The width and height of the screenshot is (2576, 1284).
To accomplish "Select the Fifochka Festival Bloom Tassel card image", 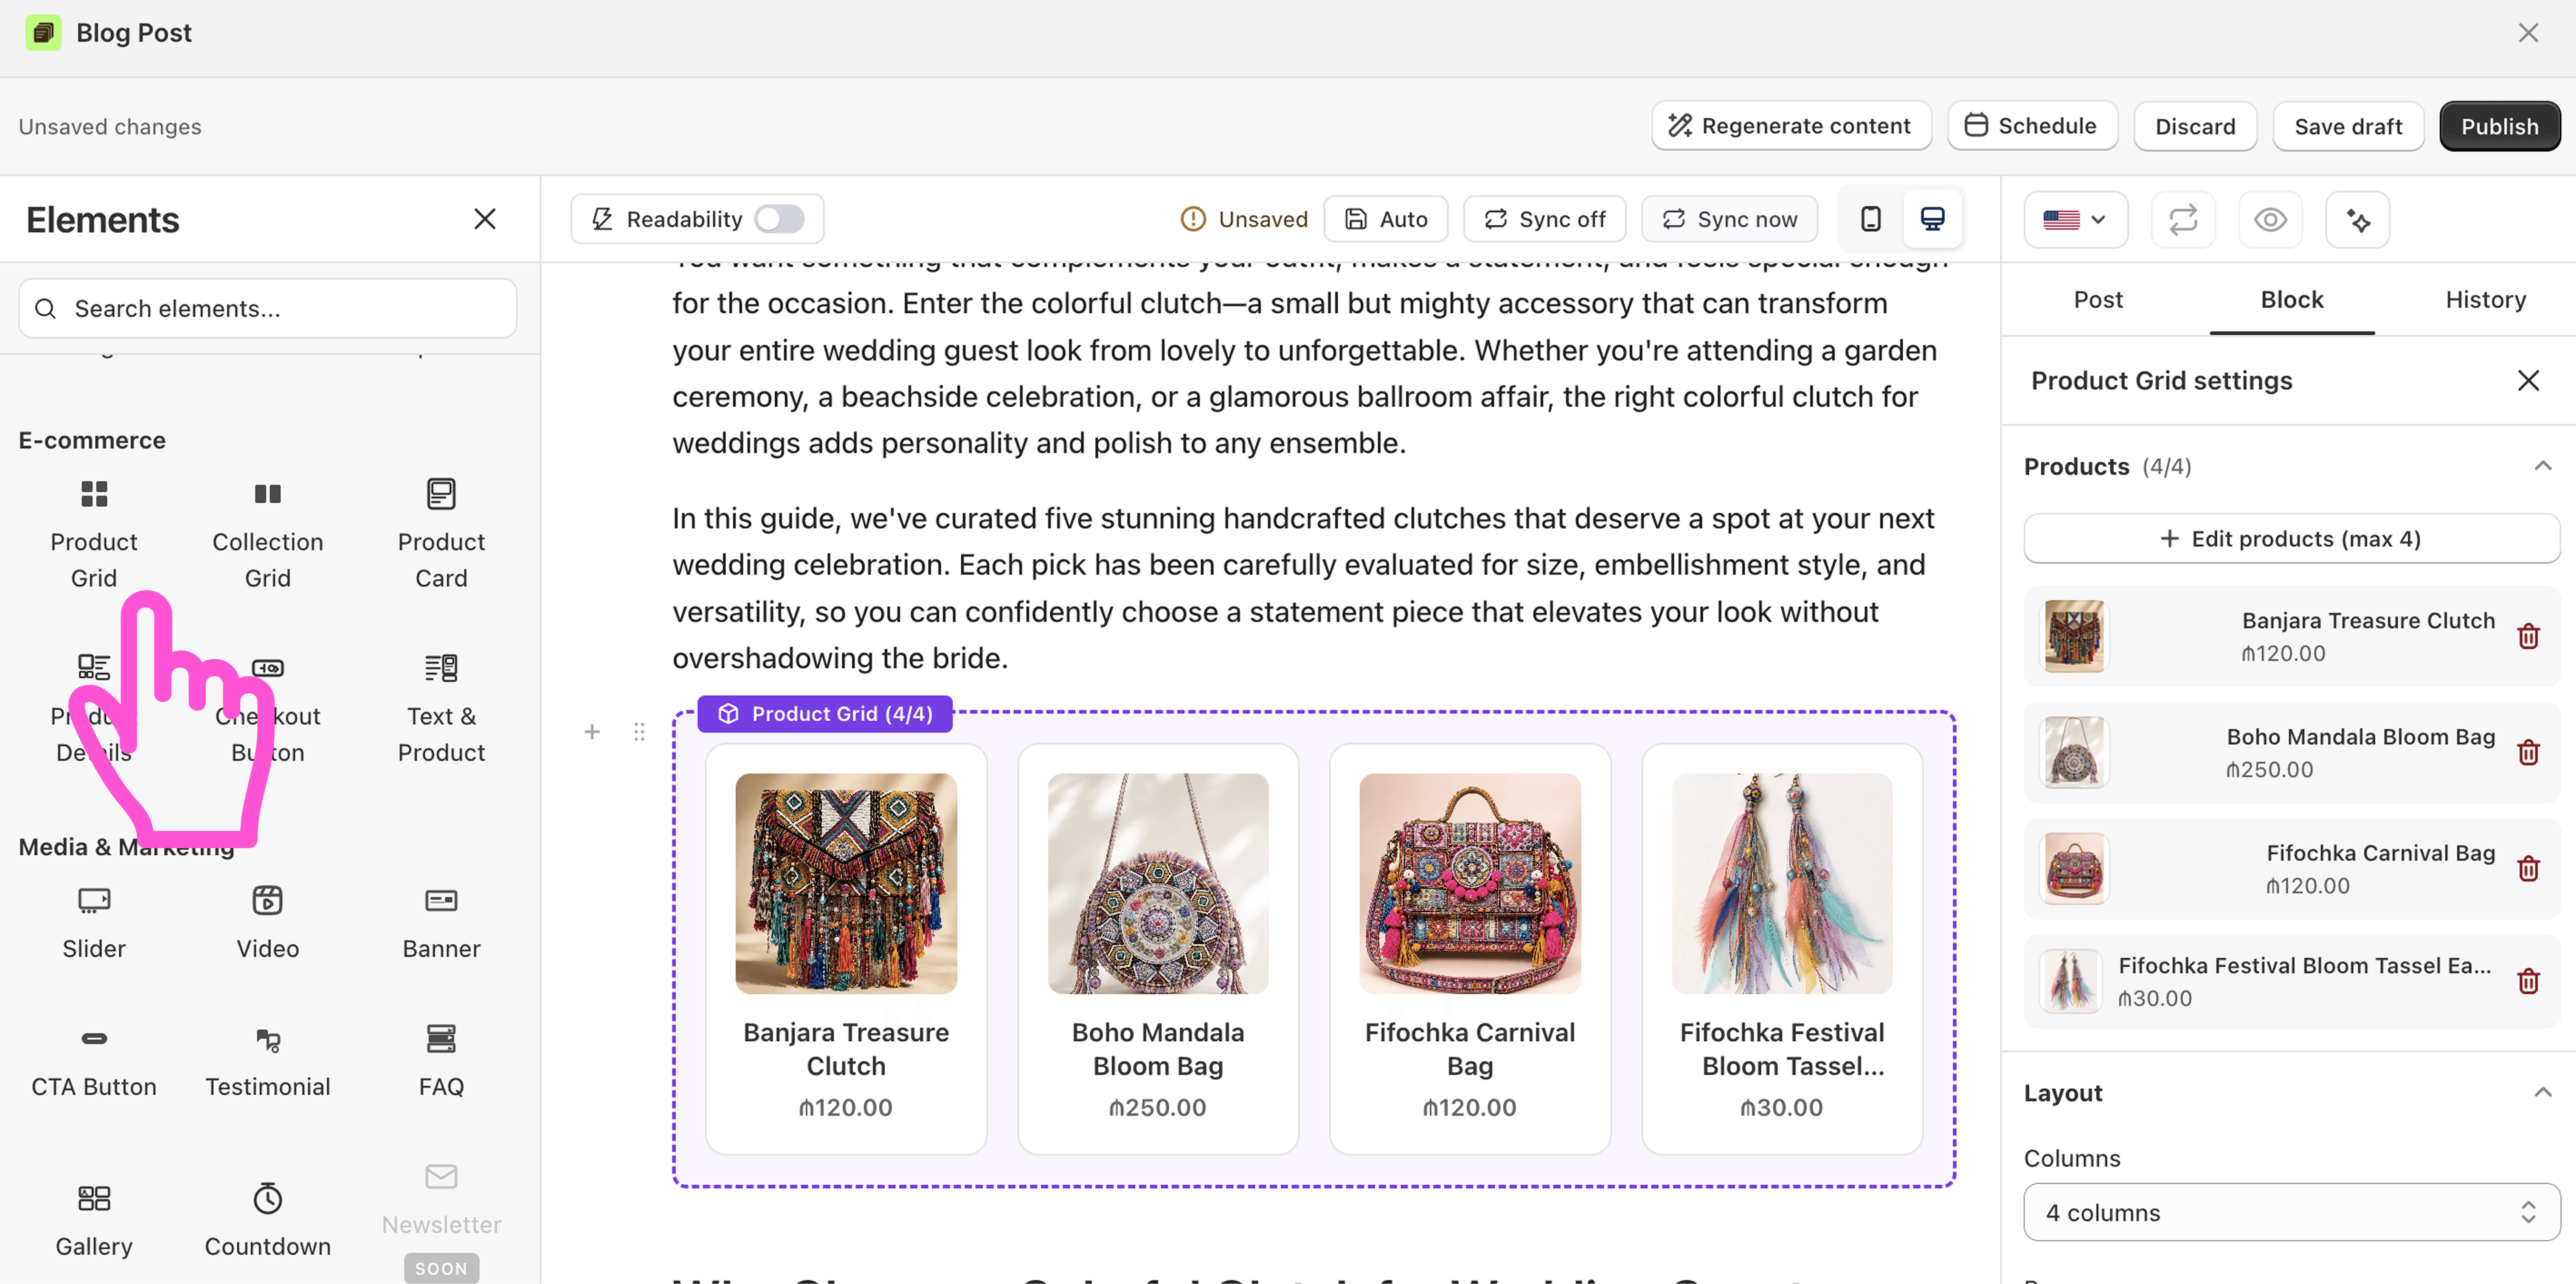I will coord(1782,883).
